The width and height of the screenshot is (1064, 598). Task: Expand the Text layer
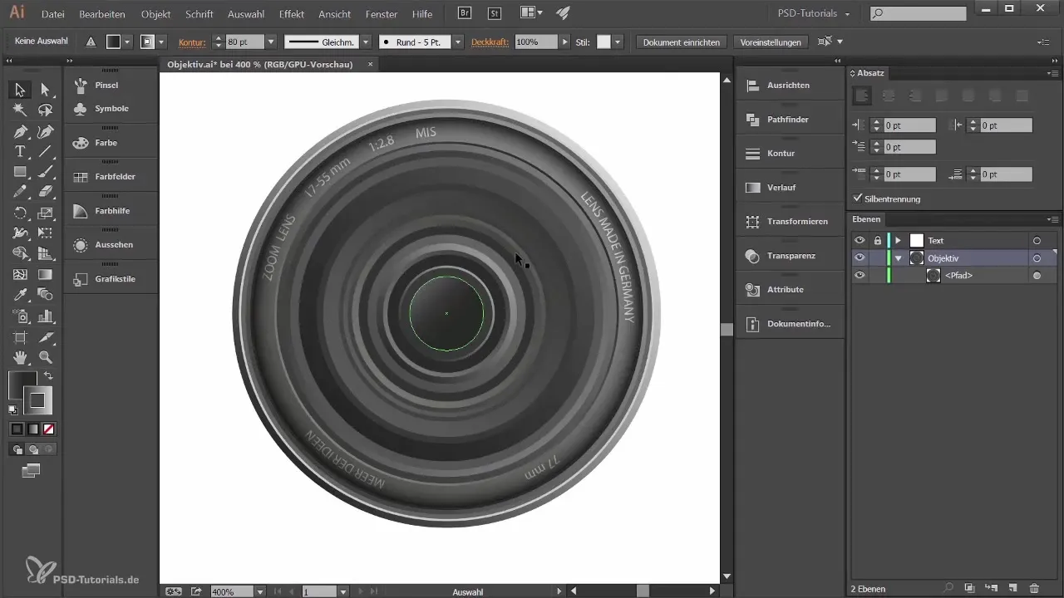tap(898, 241)
